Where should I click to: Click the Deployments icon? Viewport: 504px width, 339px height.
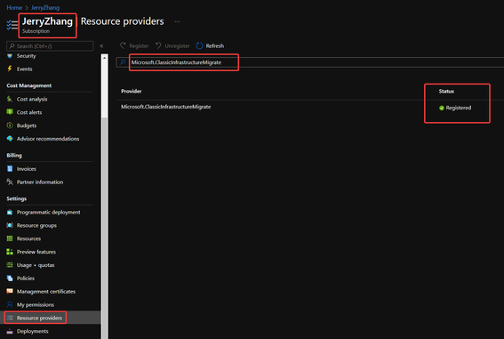point(10,331)
